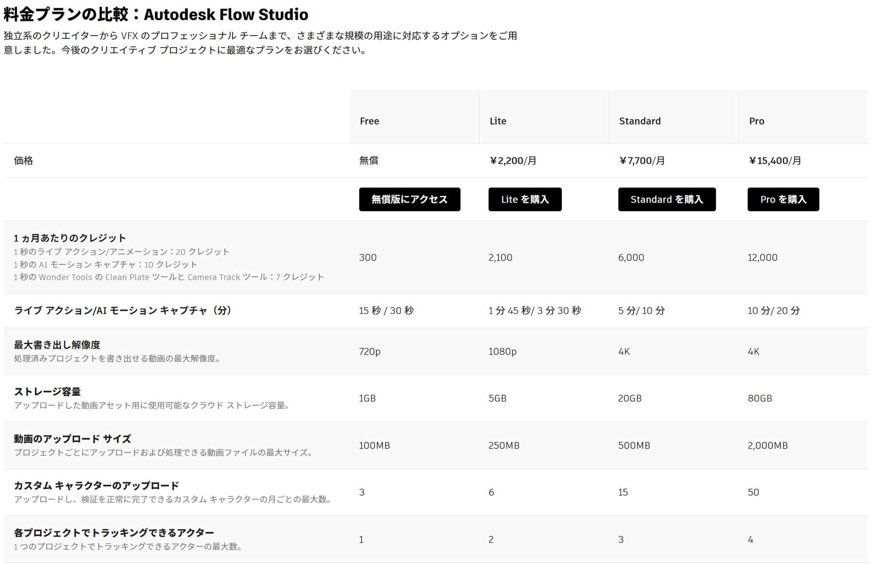The width and height of the screenshot is (877, 564).
Task: Click the 12,000 credits value for Pro
Action: click(762, 257)
